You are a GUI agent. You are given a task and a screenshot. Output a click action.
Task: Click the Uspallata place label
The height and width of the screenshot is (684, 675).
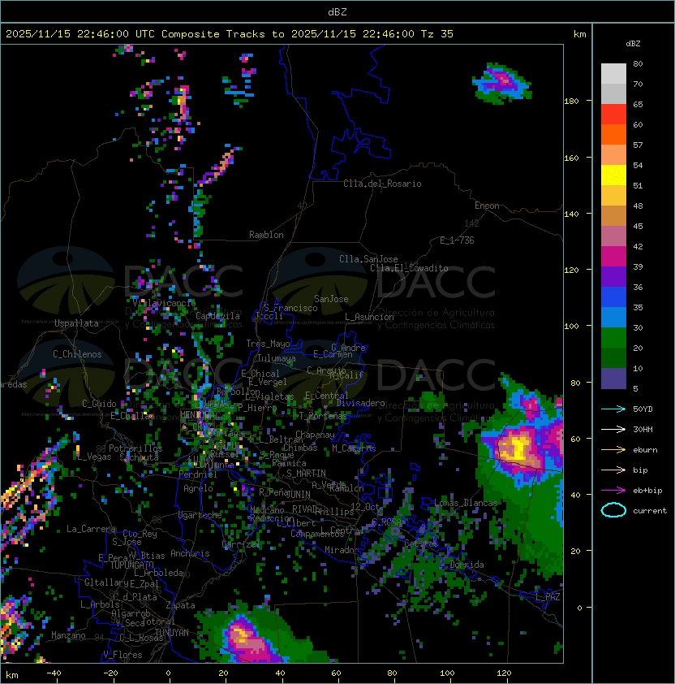[76, 323]
